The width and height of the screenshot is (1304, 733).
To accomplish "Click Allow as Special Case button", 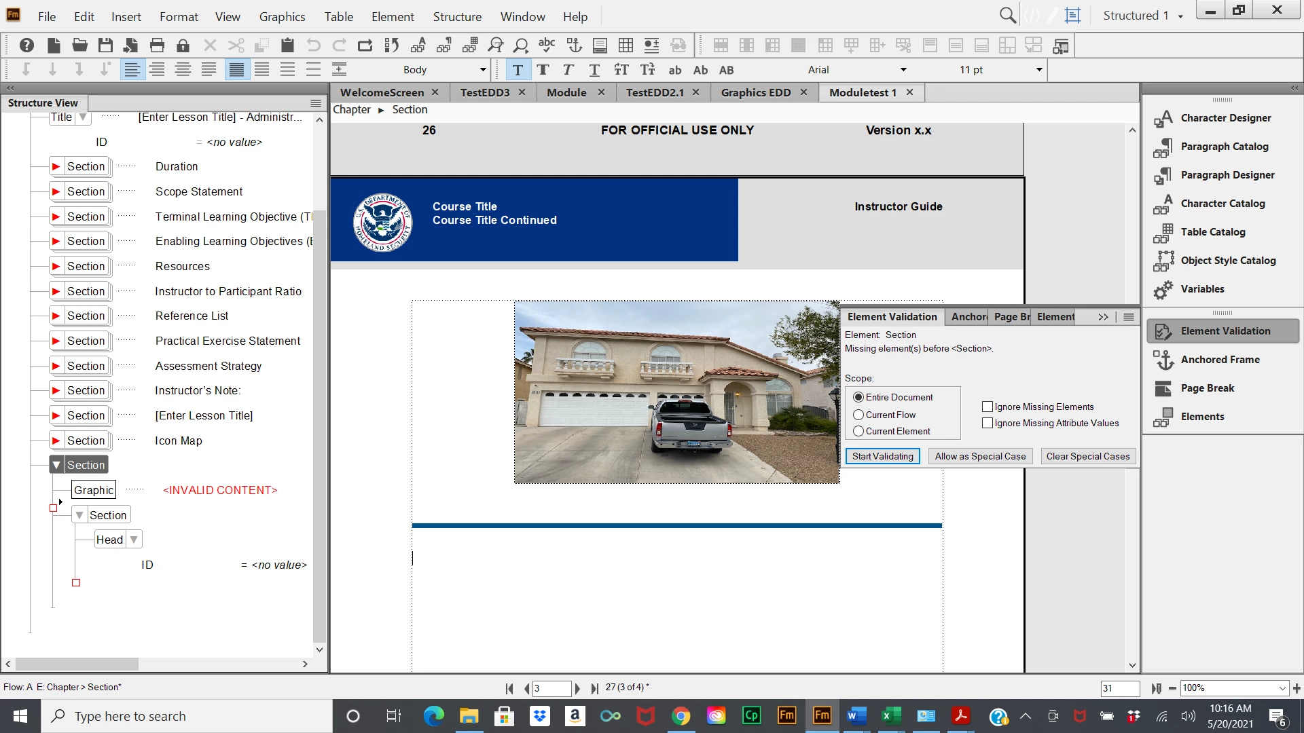I will click(980, 456).
